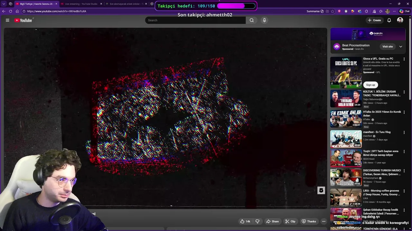The width and height of the screenshot is (412, 231).
Task: Click the Create button
Action: click(374, 20)
